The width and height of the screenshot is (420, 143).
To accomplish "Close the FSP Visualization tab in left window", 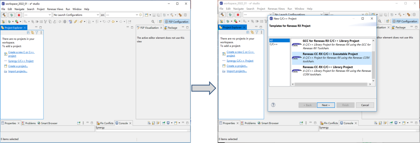I will click(x=161, y=28).
